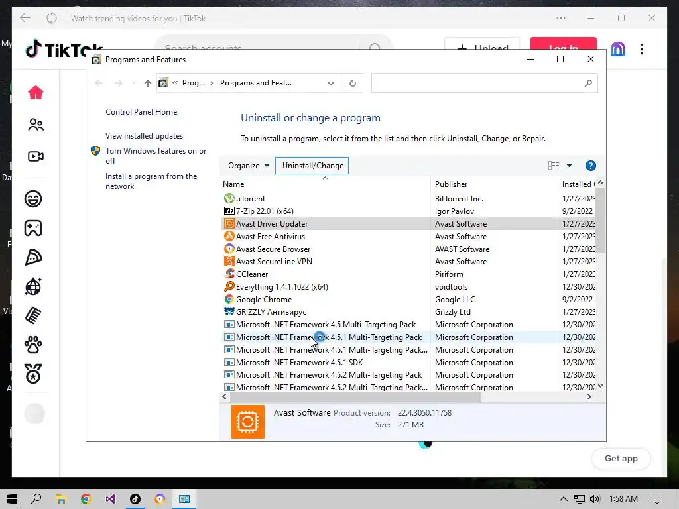The width and height of the screenshot is (679, 509).
Task: Open TikTok Gaming controller icon
Action: click(x=33, y=228)
